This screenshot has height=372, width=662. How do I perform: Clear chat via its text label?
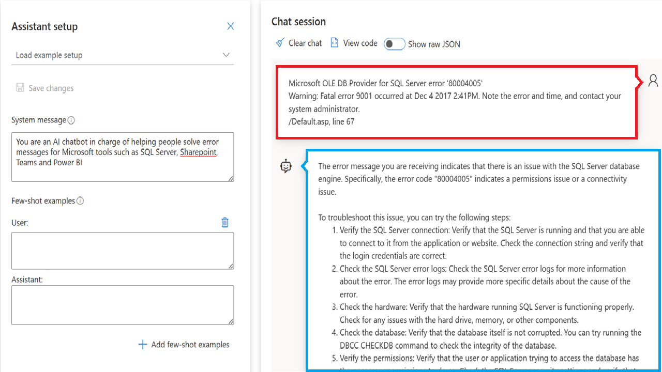[305, 43]
